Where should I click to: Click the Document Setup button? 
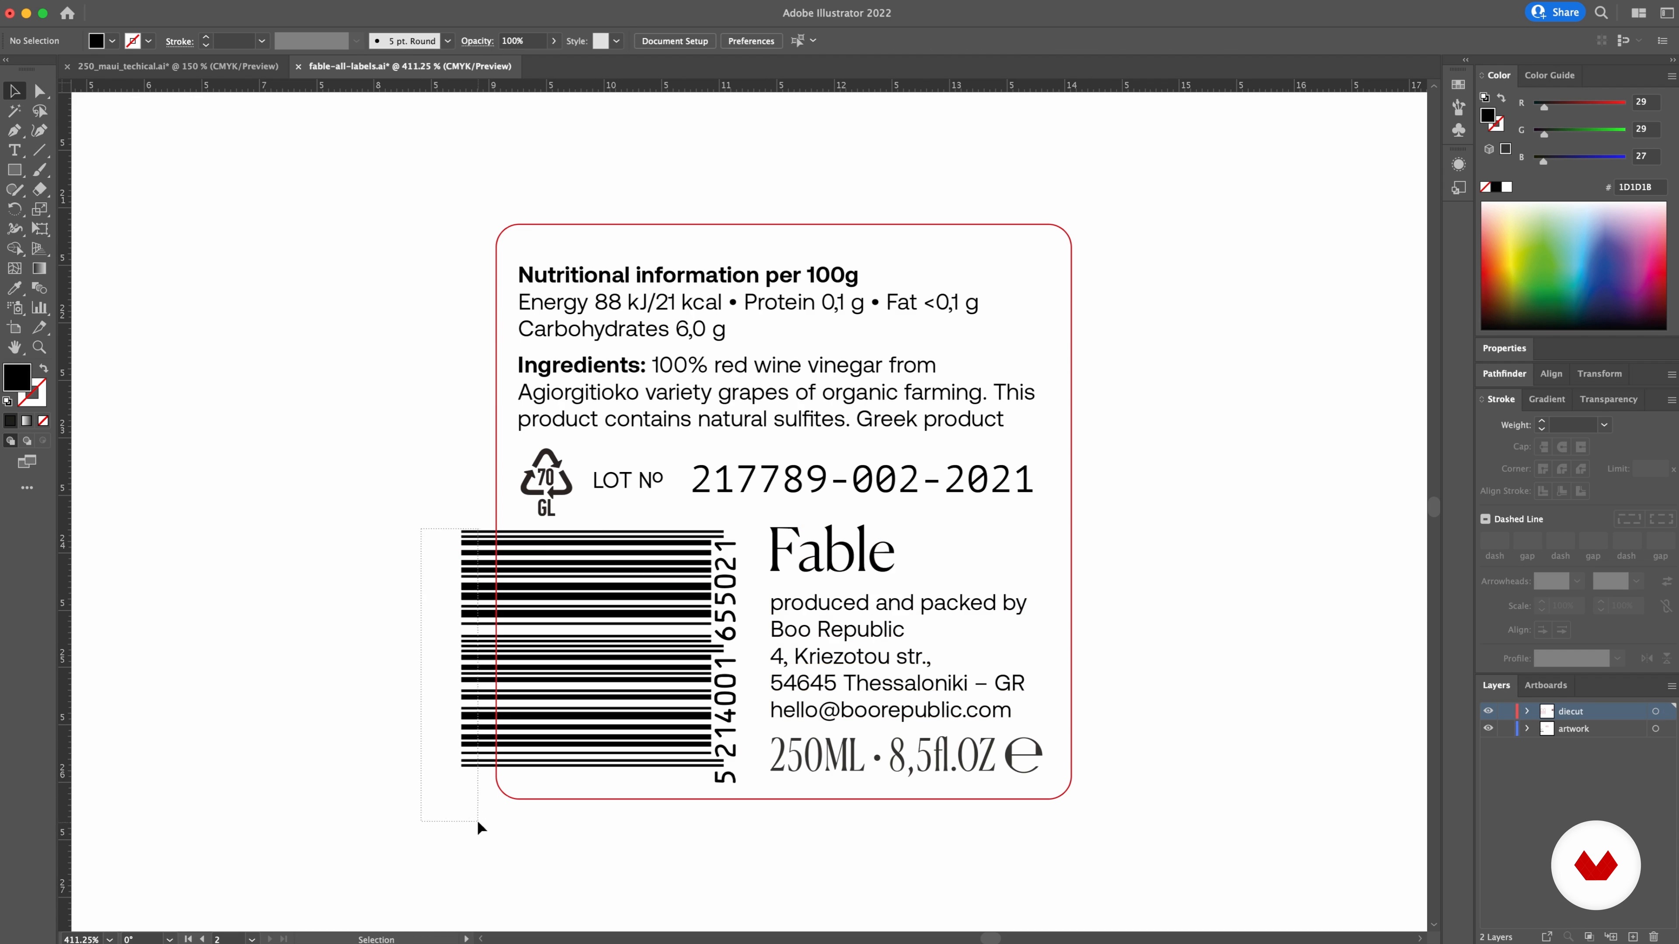tap(675, 41)
